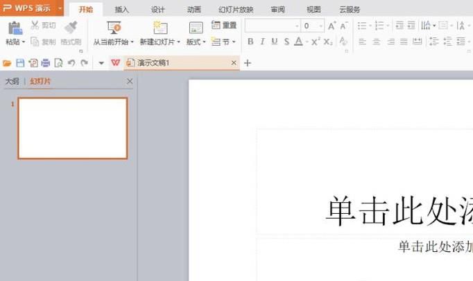
Task: Add a new document tab with plus
Action: (248, 63)
